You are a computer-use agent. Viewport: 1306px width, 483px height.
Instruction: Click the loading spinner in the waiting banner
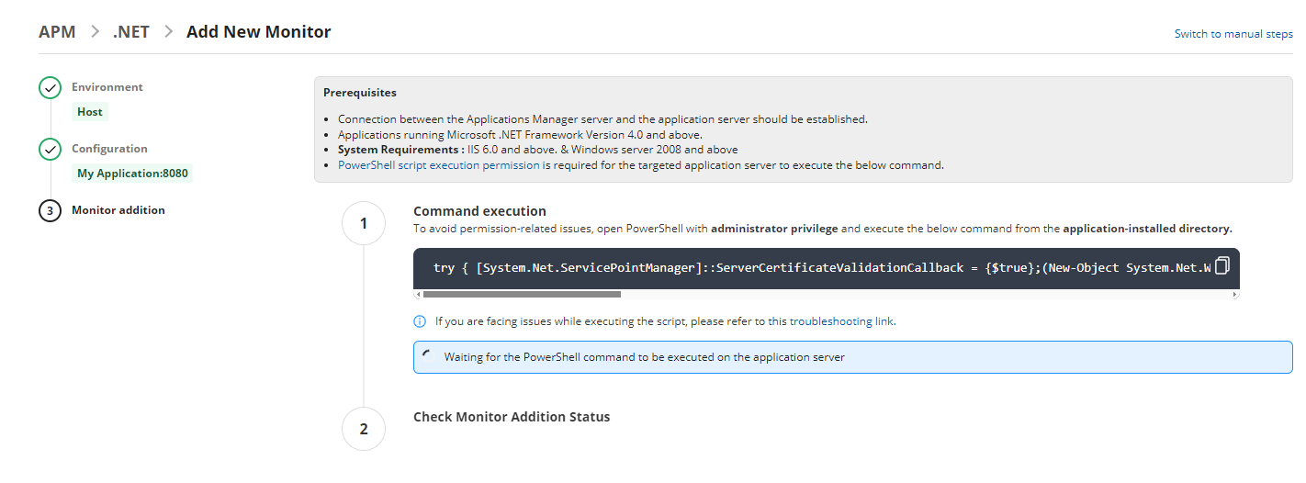tap(427, 356)
